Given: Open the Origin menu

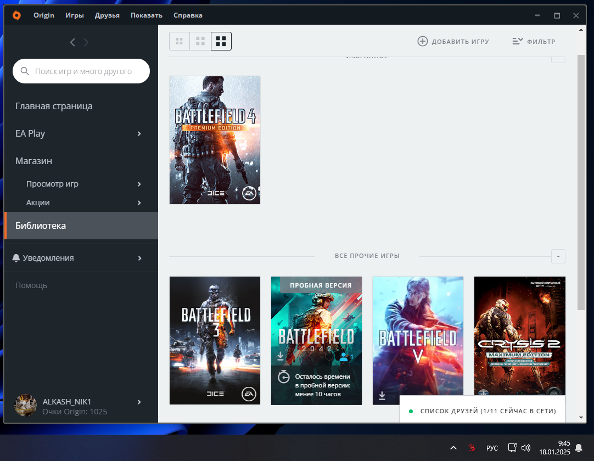Looking at the screenshot, I should 43,15.
